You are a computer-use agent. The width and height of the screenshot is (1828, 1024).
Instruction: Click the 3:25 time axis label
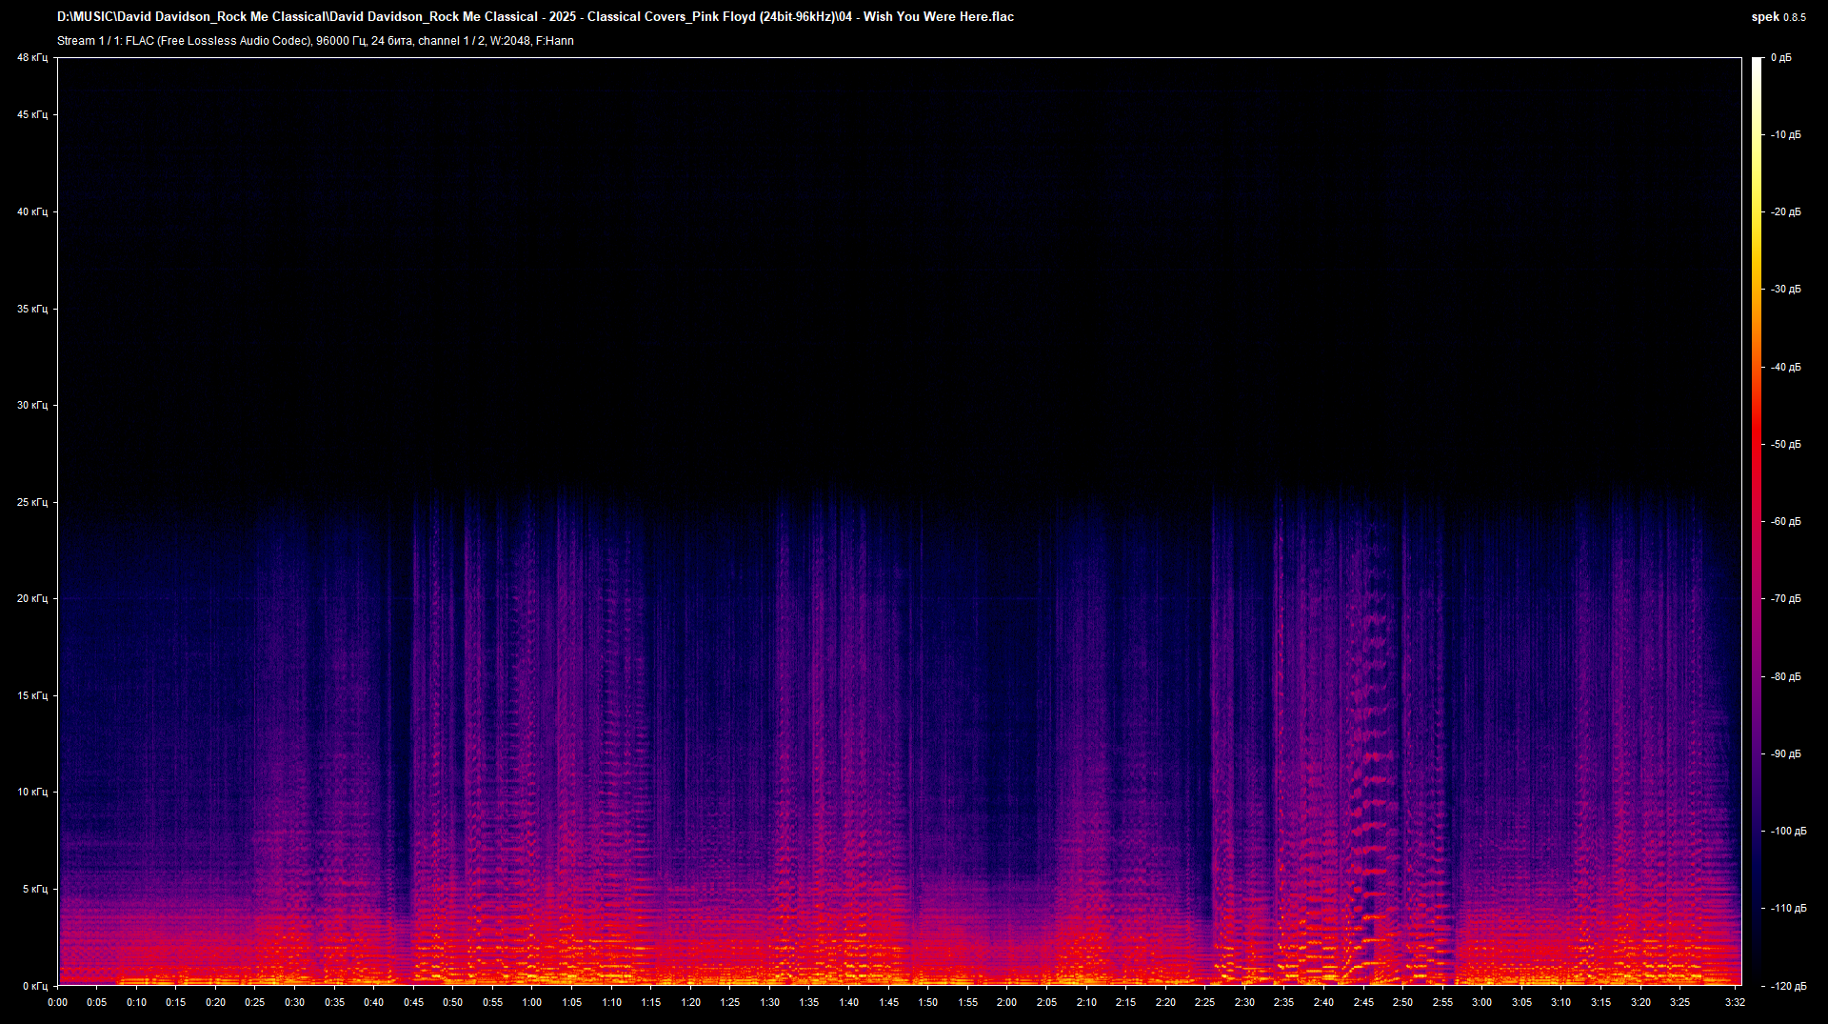coord(1680,1002)
